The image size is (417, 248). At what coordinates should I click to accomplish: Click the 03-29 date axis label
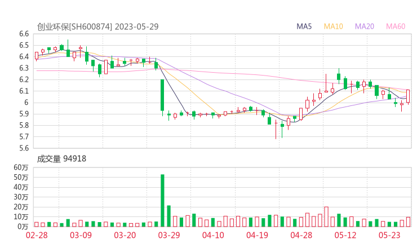(169, 235)
